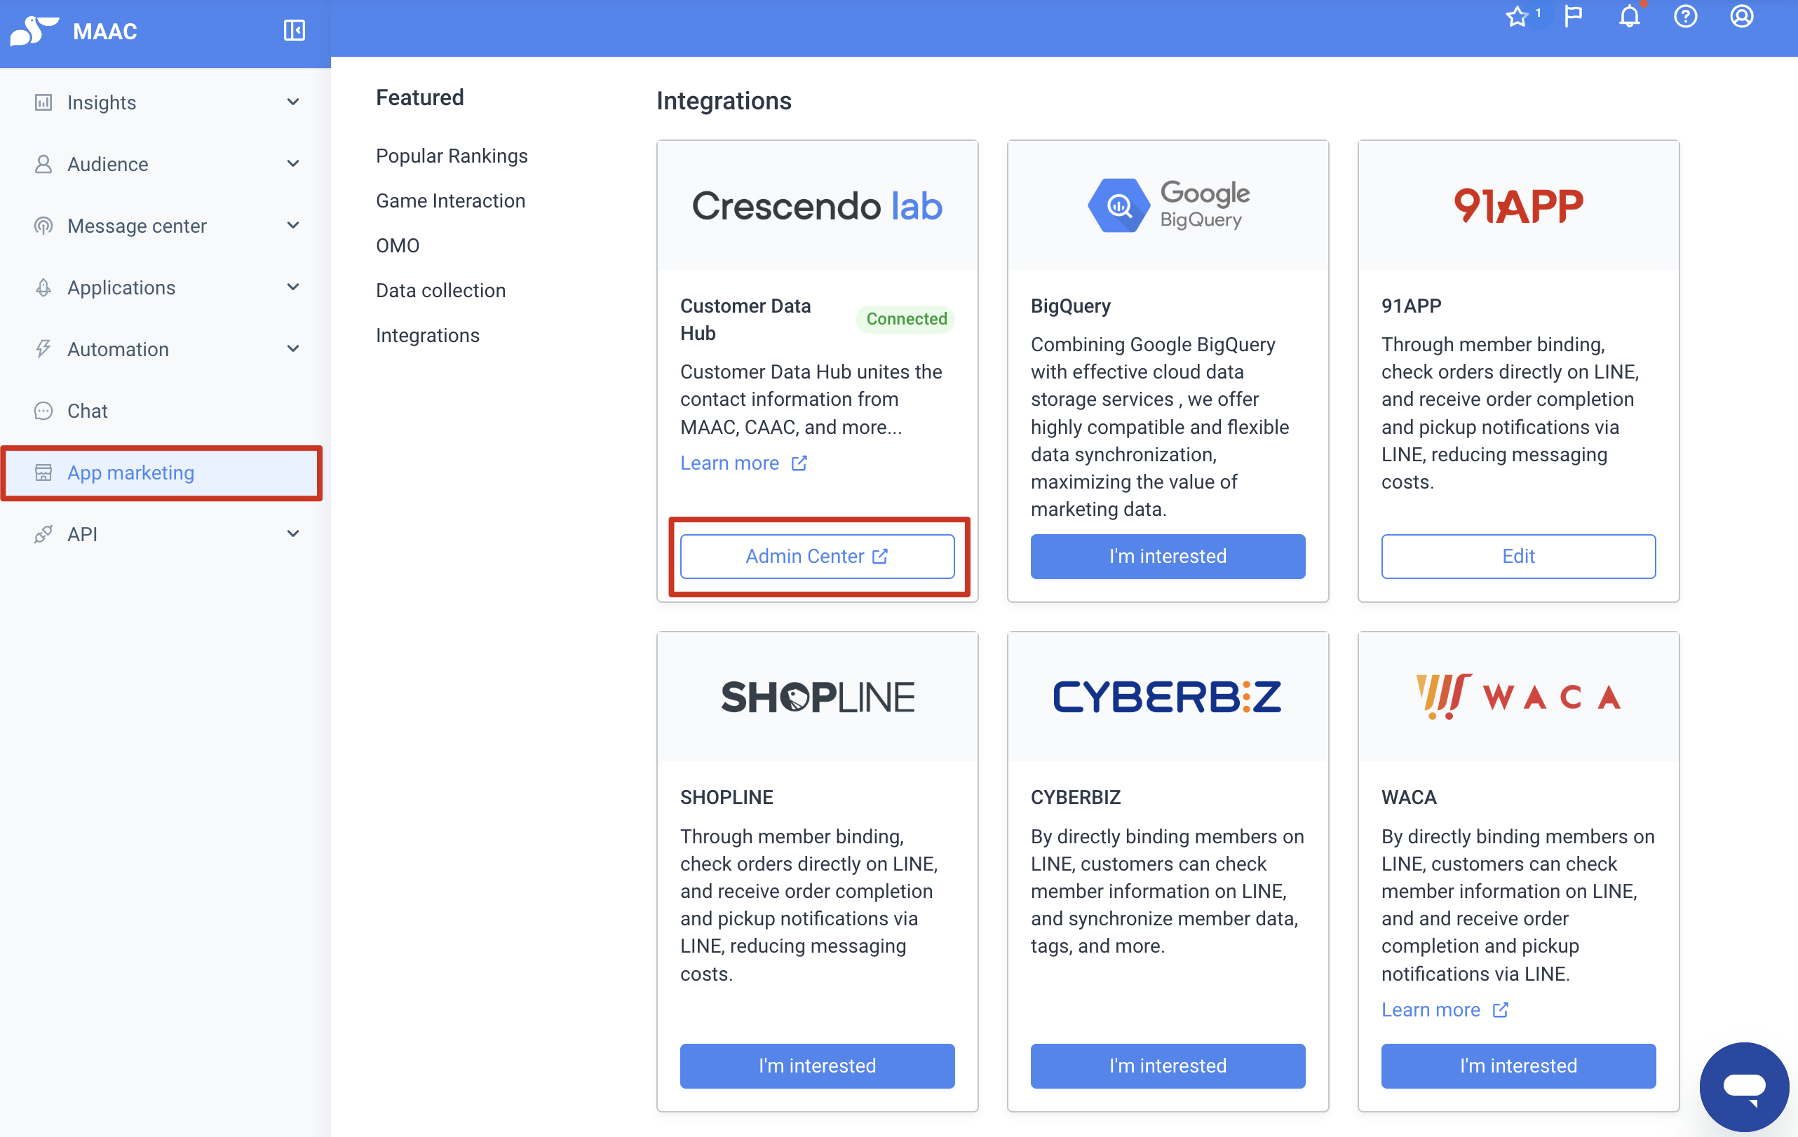
Task: Click the Chat speech-bubble icon in sidebar
Action: pos(43,411)
